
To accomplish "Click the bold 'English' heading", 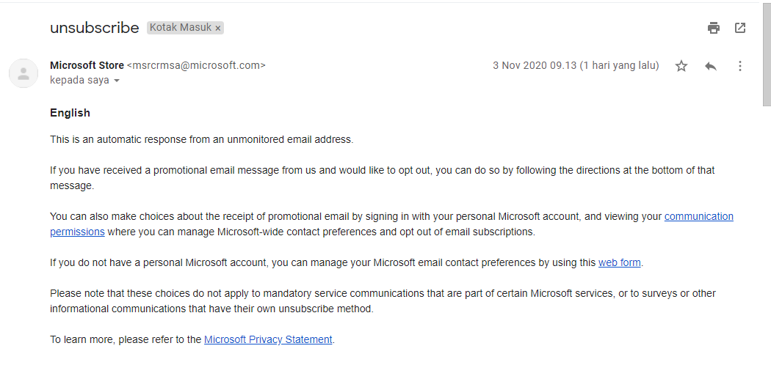I will [70, 113].
